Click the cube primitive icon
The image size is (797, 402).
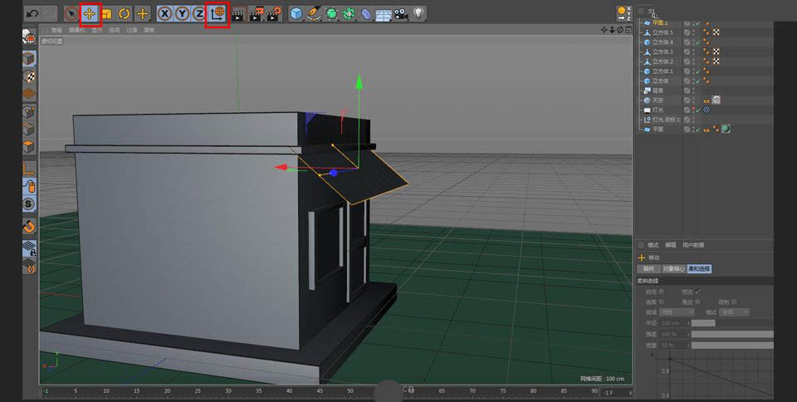point(296,13)
